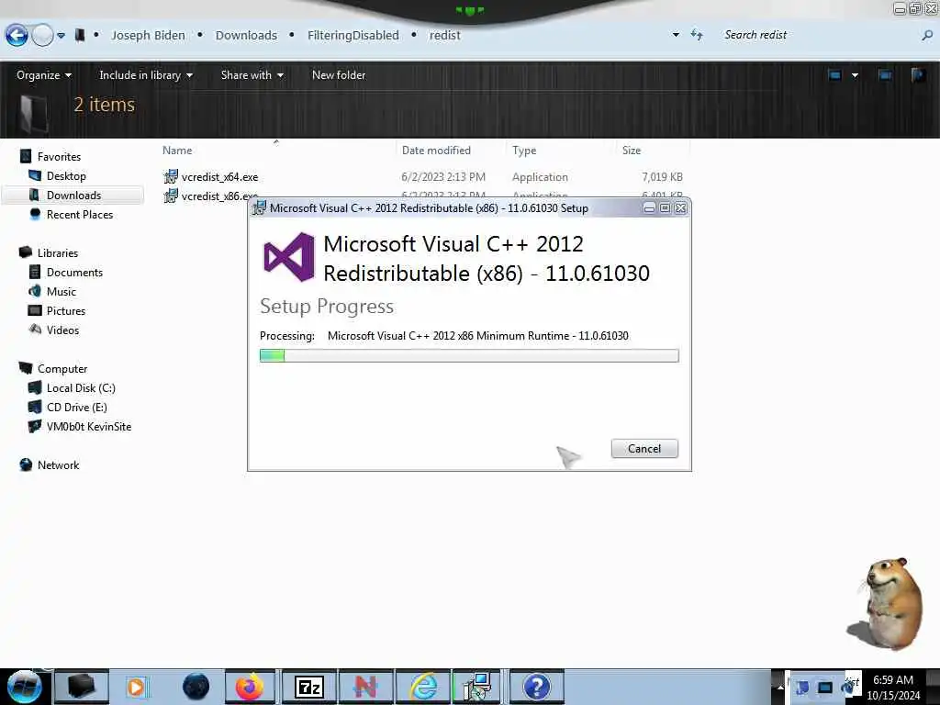
Task: Toggle the preview pane icon
Action: pos(885,75)
